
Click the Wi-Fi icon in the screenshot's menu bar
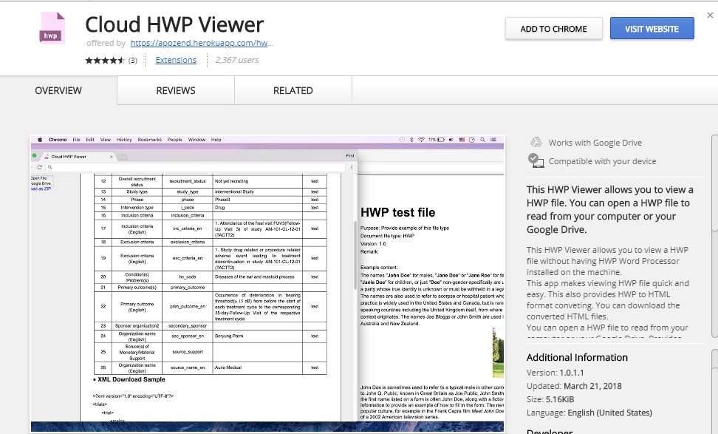coord(421,139)
